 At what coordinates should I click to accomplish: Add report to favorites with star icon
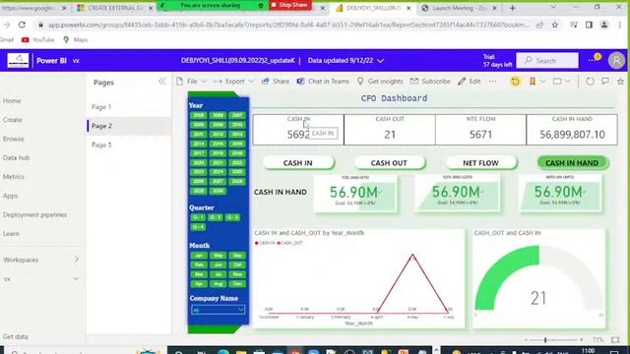[x=620, y=82]
